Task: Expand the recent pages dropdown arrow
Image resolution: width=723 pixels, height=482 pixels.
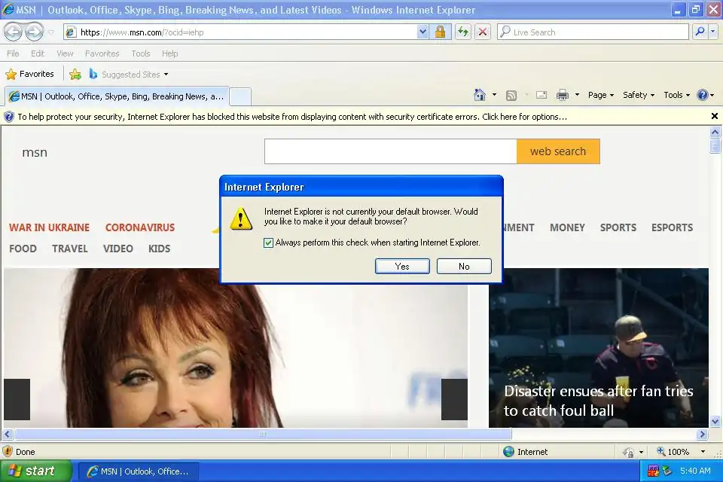Action: (50, 32)
